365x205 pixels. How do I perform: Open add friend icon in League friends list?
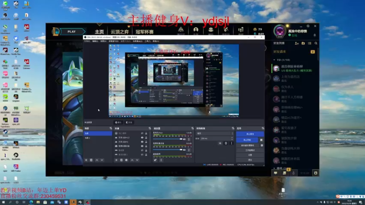(297, 43)
